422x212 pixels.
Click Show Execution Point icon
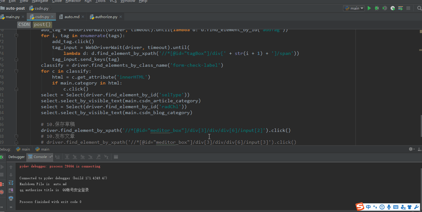[x=57, y=157]
